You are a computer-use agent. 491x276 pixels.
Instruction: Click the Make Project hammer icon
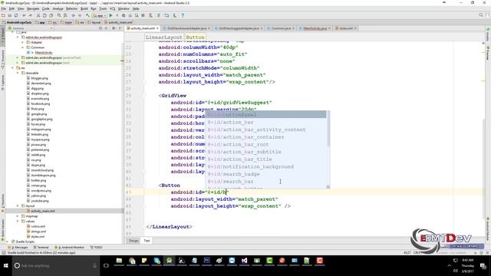87,15
